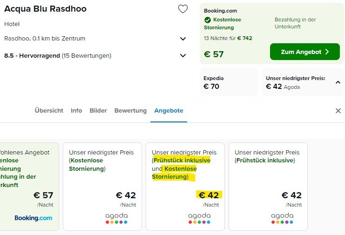Open the Bilder tab
The height and width of the screenshot is (235, 345).
tap(98, 111)
